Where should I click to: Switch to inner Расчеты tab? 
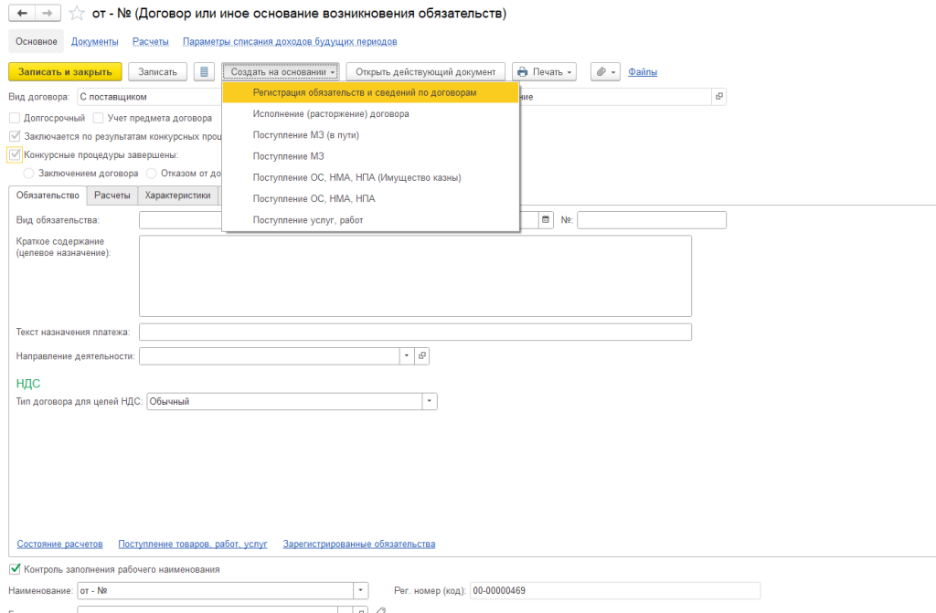[112, 196]
